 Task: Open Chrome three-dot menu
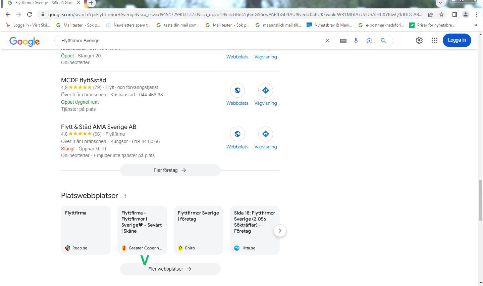coord(476,14)
